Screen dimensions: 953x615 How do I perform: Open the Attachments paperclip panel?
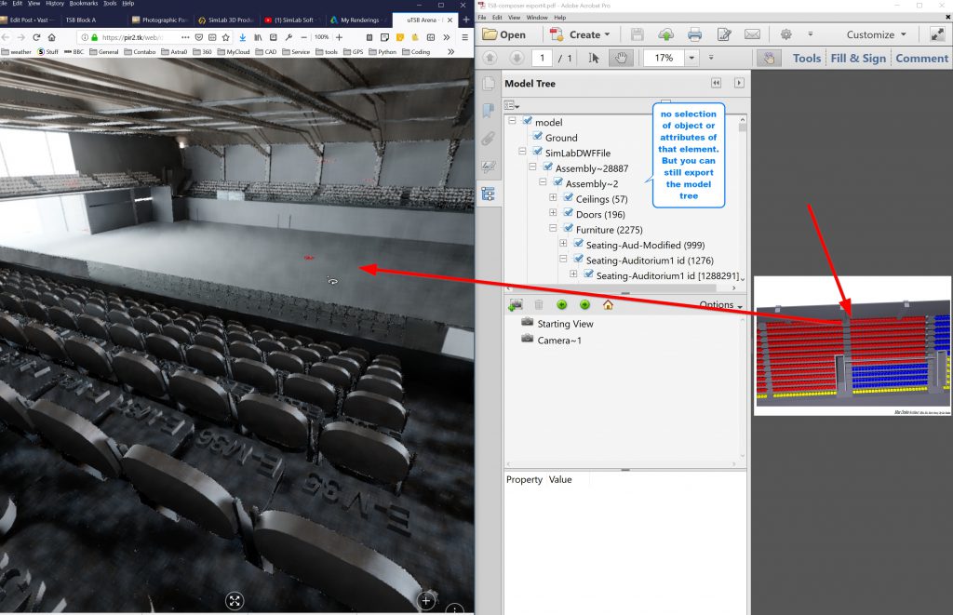(x=489, y=139)
